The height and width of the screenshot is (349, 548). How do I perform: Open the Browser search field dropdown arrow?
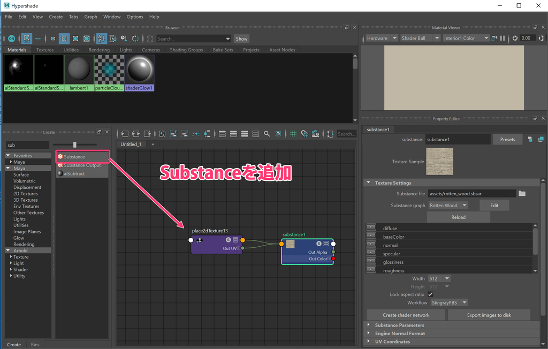coord(228,39)
